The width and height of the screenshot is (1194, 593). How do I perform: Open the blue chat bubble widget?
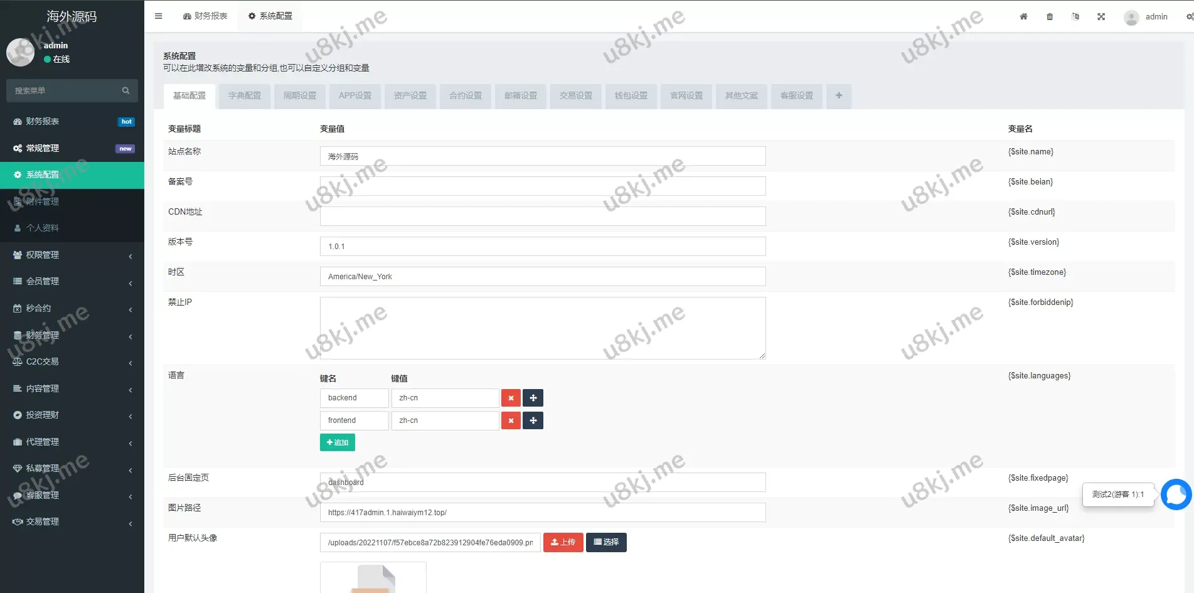coord(1175,495)
